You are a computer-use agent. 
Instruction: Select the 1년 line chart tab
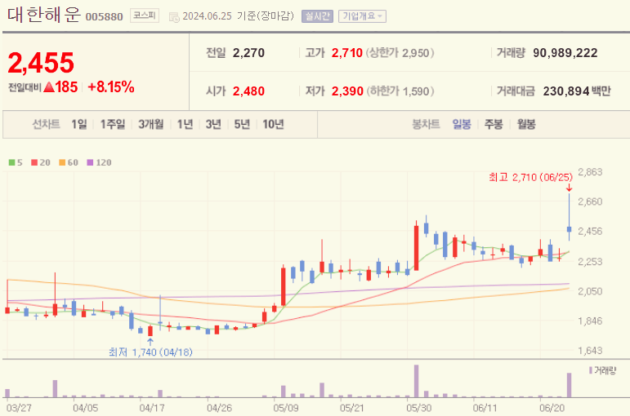click(x=185, y=124)
